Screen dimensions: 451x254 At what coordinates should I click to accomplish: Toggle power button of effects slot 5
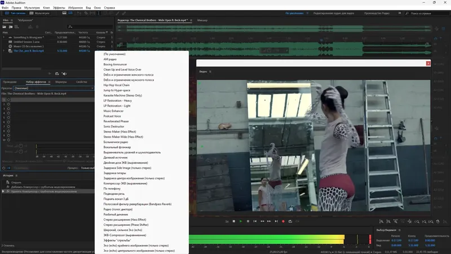pyautogui.click(x=8, y=117)
